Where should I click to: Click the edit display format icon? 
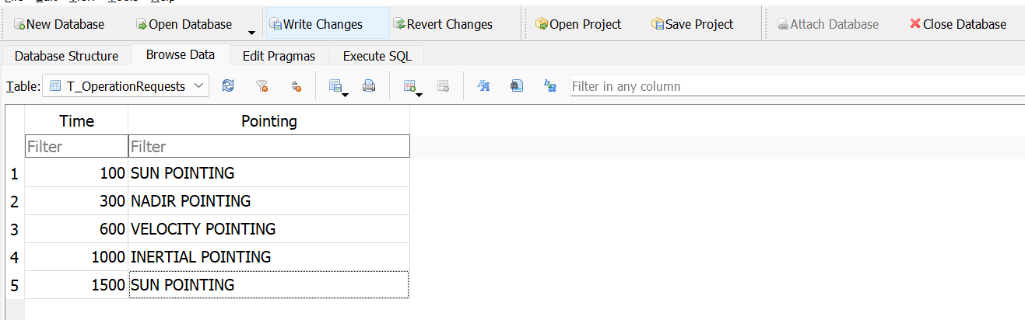[483, 86]
